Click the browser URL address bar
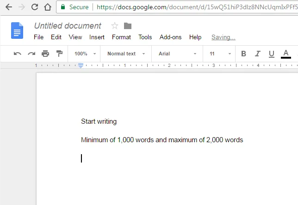Screen dimensions: 298x205 [177, 7]
